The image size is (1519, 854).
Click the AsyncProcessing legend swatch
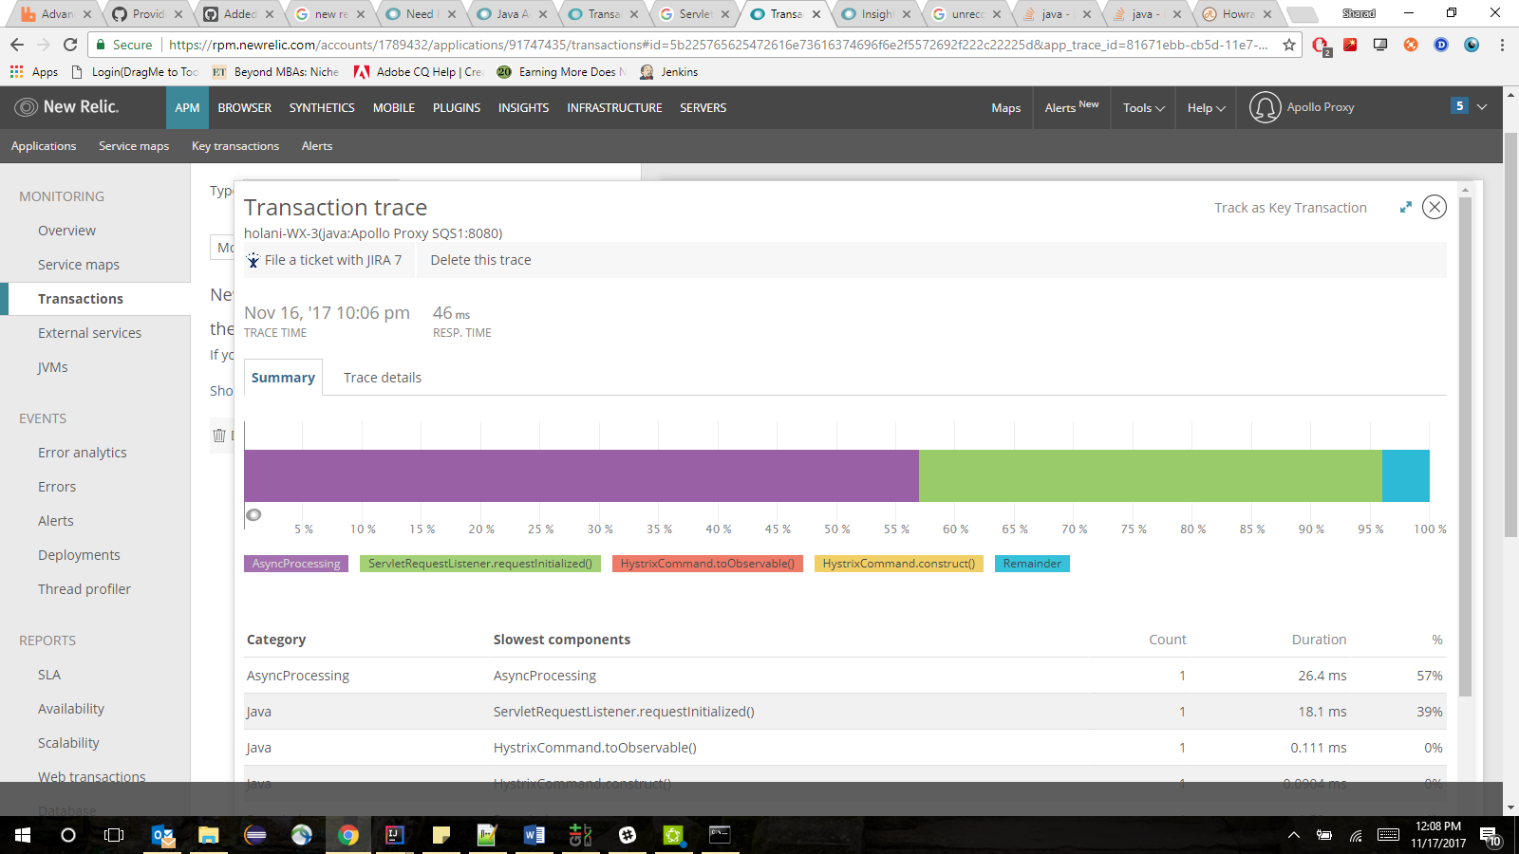click(296, 564)
